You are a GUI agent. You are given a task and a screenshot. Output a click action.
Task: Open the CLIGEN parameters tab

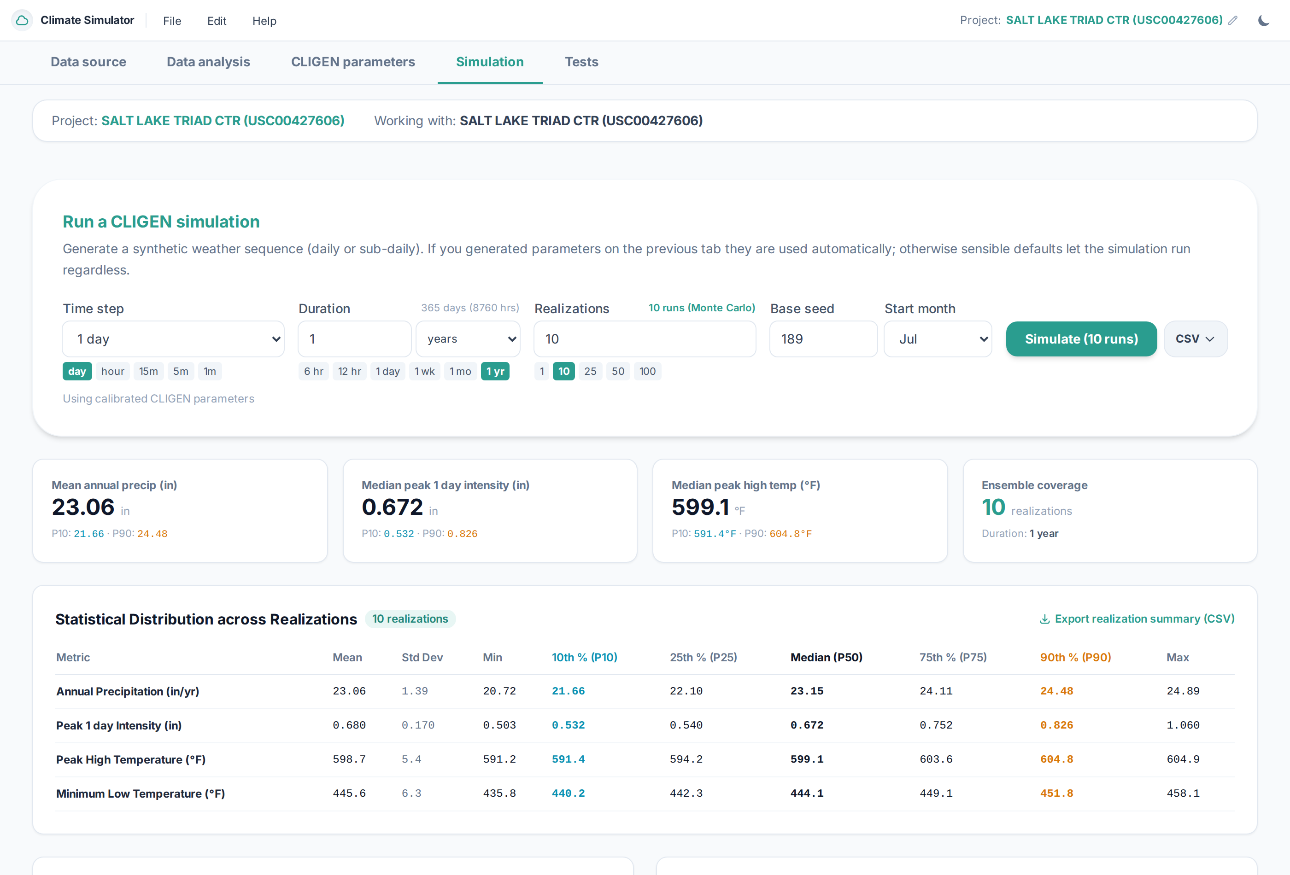pyautogui.click(x=353, y=62)
